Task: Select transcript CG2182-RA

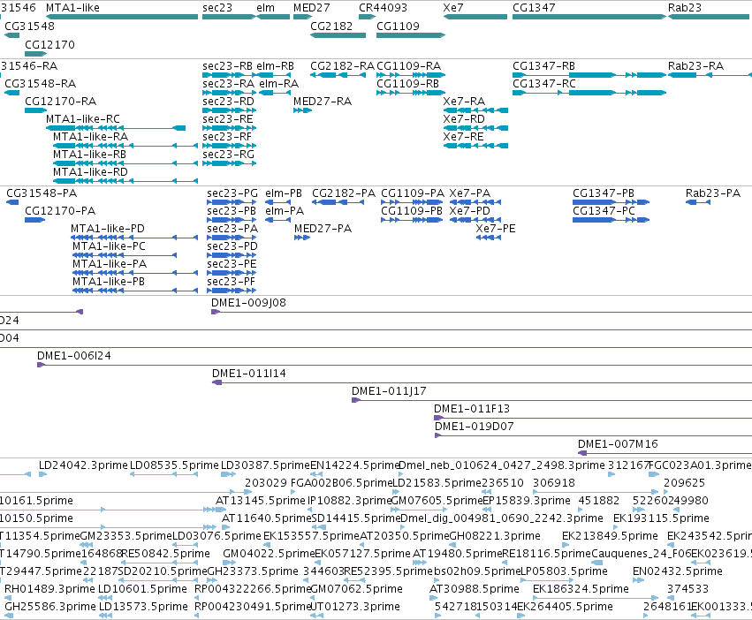Action: 338,75
